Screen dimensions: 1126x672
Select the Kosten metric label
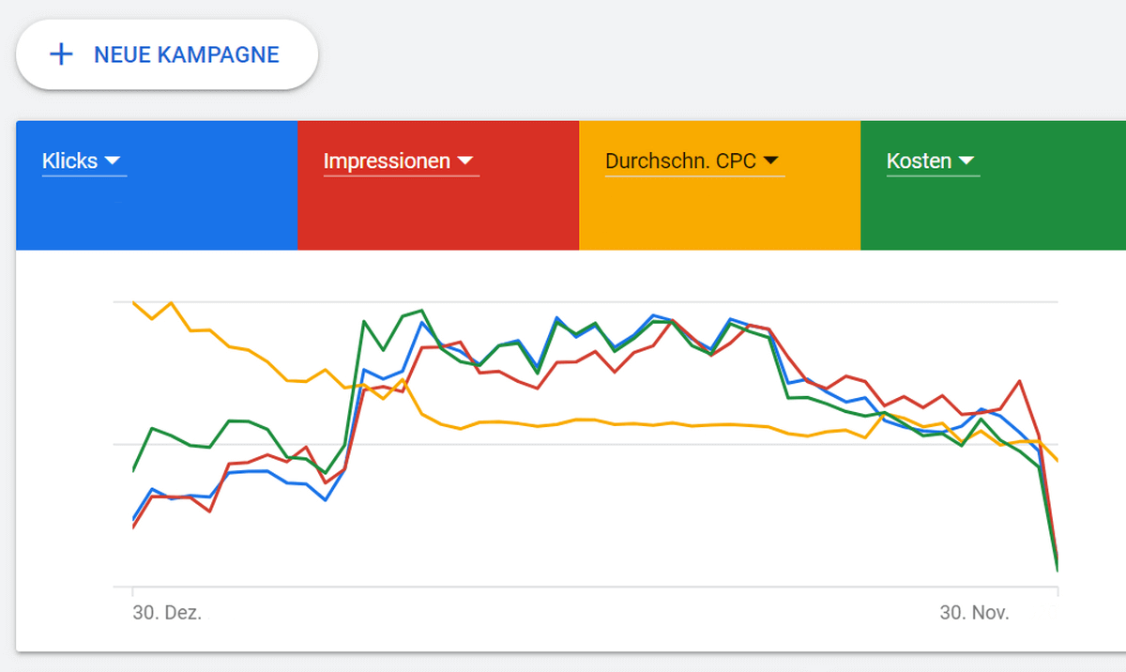(x=919, y=161)
